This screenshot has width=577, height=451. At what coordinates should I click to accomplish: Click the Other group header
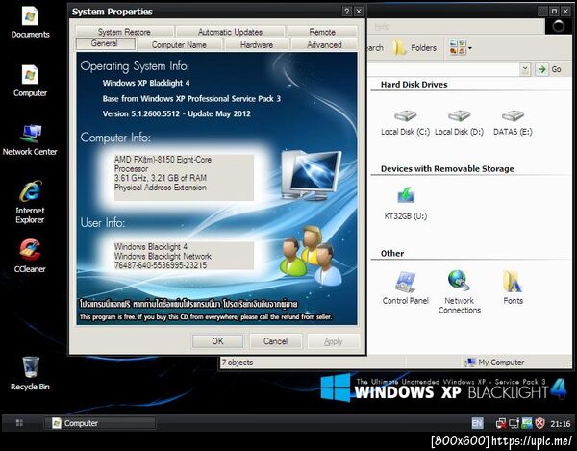[x=392, y=254]
